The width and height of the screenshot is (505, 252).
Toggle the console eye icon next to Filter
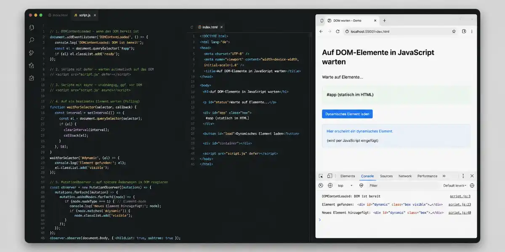click(361, 185)
